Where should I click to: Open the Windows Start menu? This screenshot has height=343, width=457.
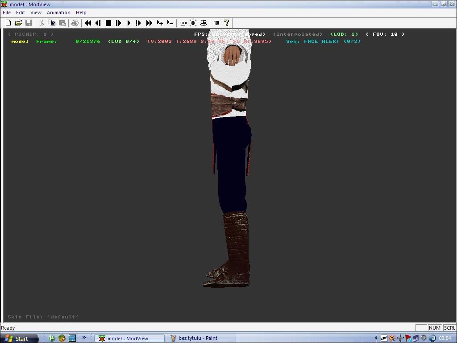(x=17, y=339)
